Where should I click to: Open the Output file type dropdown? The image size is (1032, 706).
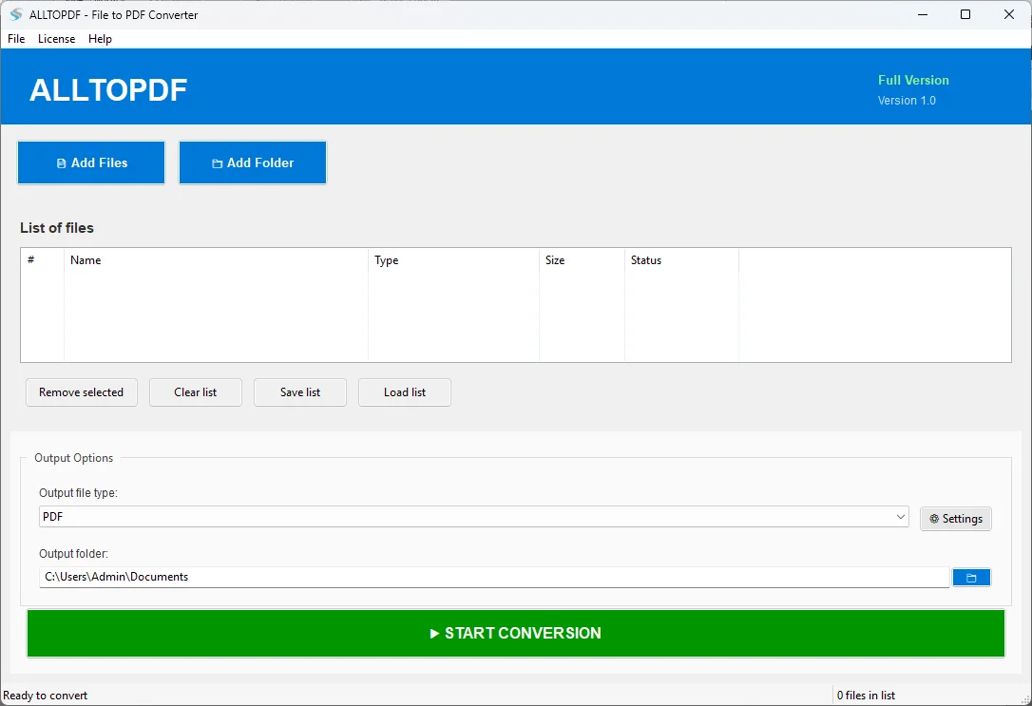click(x=472, y=516)
